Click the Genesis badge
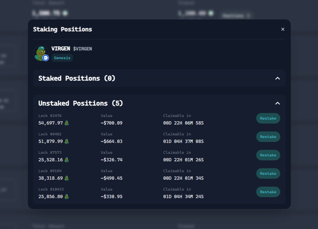Screen dimensions: 318x229 pos(62,58)
